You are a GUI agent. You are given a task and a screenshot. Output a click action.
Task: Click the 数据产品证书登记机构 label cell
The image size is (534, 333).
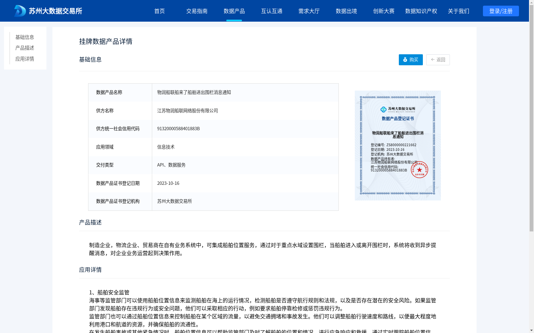(x=120, y=201)
